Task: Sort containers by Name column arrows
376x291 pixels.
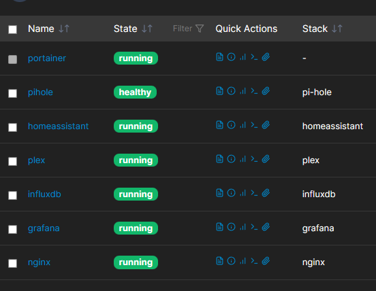Action: tap(64, 29)
